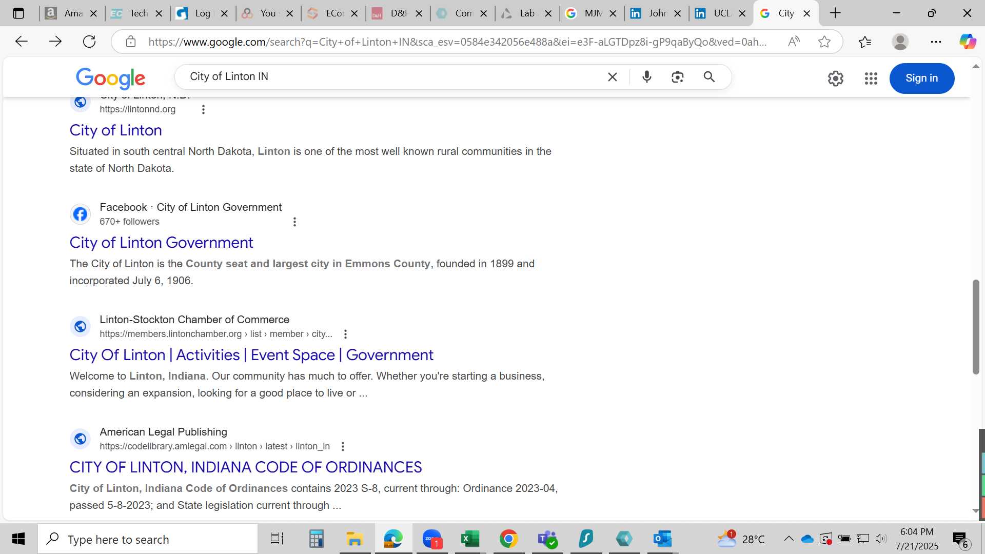Open City Of Linton Activities Event Space link

[251, 355]
